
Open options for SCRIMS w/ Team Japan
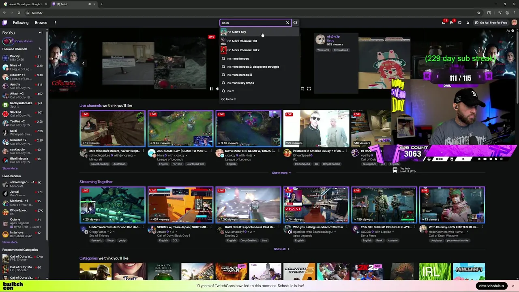click(211, 227)
